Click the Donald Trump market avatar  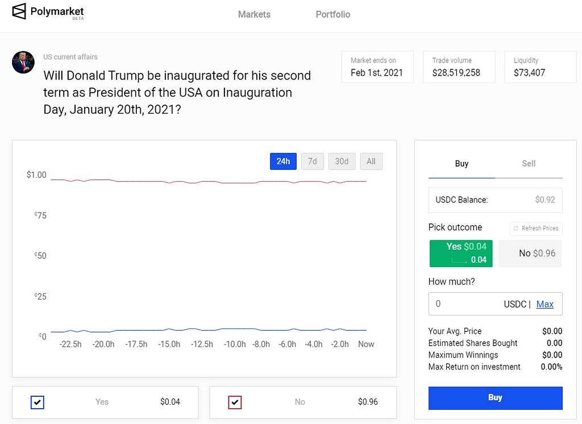click(x=23, y=63)
